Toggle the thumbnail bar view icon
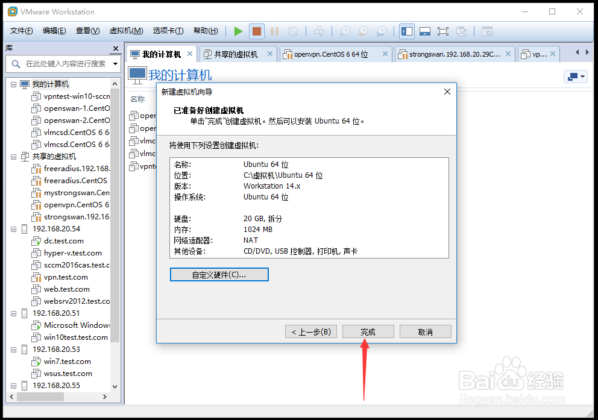The width and height of the screenshot is (598, 420). point(425,31)
